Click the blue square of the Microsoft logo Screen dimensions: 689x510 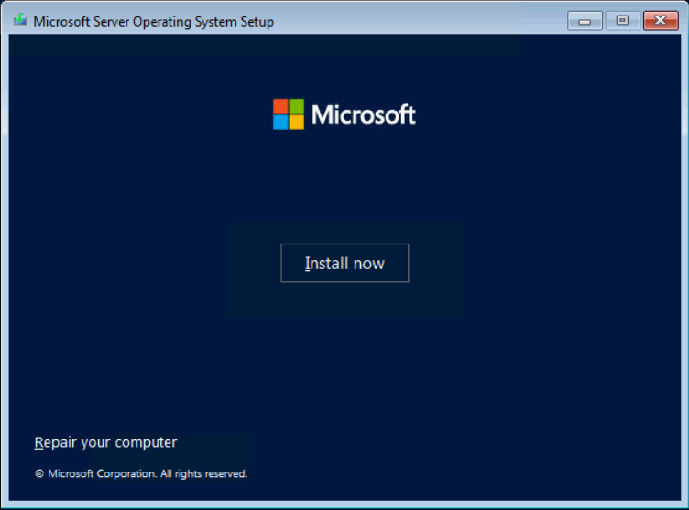(280, 122)
